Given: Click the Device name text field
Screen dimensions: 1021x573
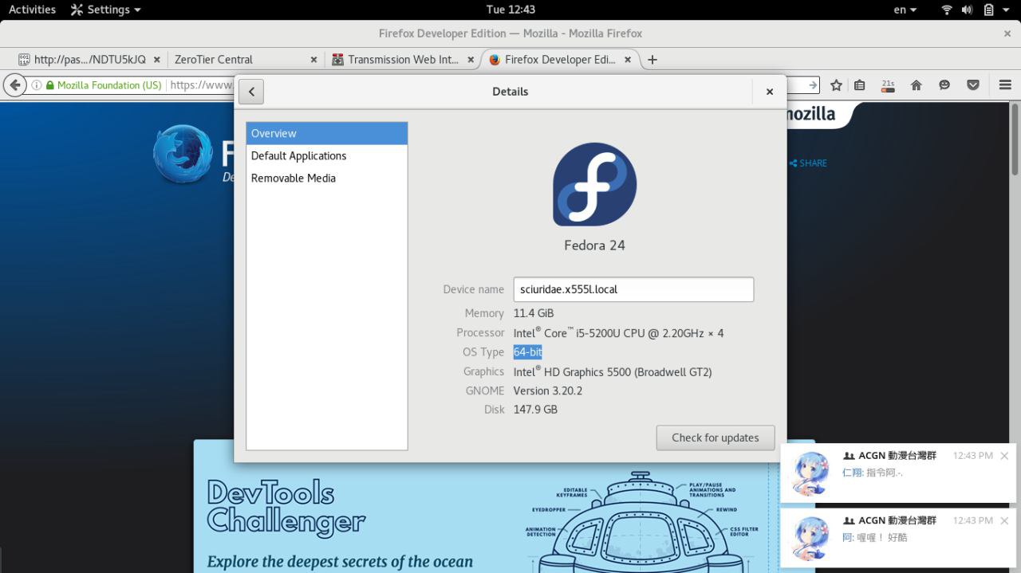Looking at the screenshot, I should (633, 289).
